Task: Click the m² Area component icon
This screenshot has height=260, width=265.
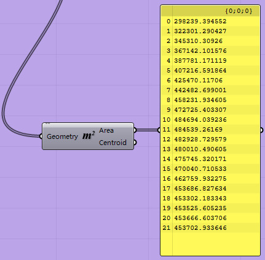Action: [x=89, y=135]
